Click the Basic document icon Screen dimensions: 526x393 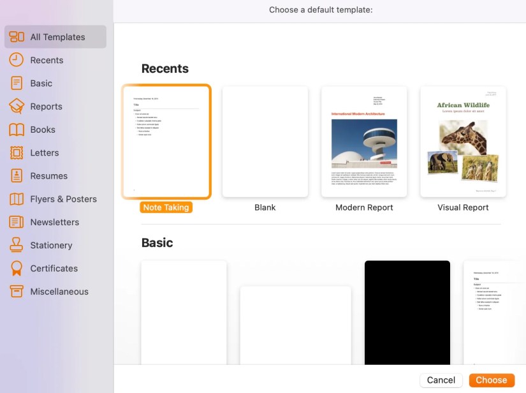click(x=17, y=83)
